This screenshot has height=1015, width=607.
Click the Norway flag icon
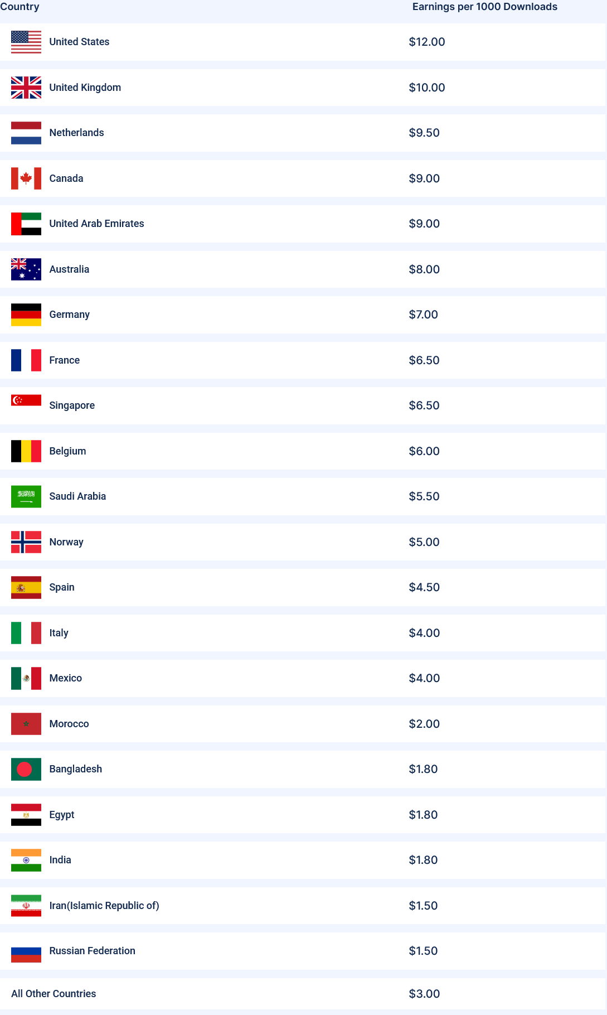[26, 542]
